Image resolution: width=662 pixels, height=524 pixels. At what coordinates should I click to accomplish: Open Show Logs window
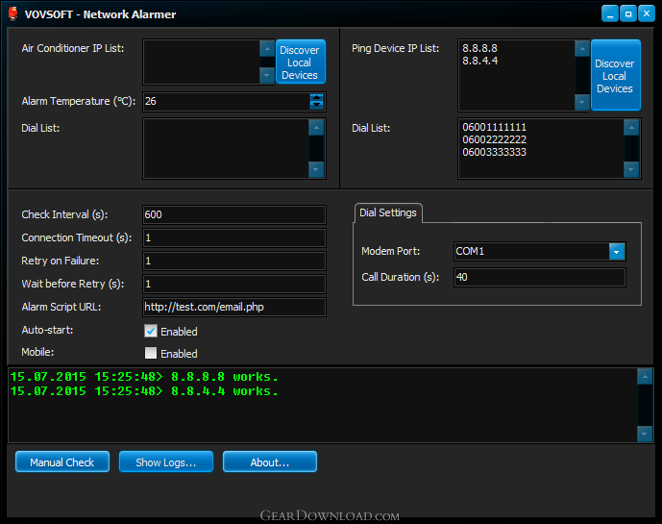166,462
